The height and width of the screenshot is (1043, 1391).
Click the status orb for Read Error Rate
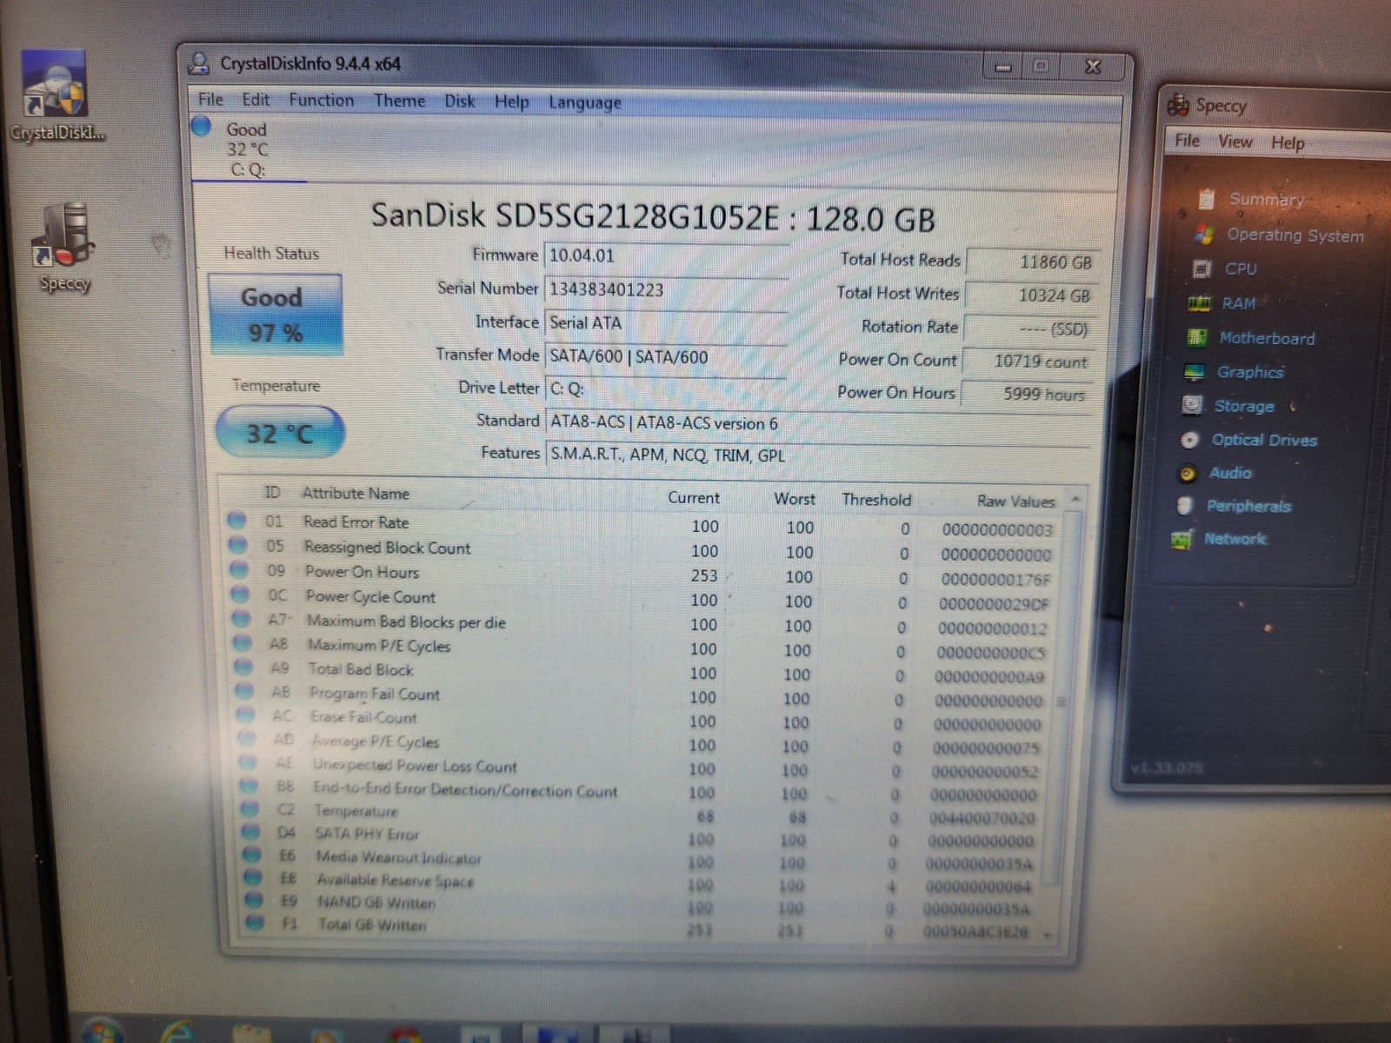pyautogui.click(x=236, y=521)
